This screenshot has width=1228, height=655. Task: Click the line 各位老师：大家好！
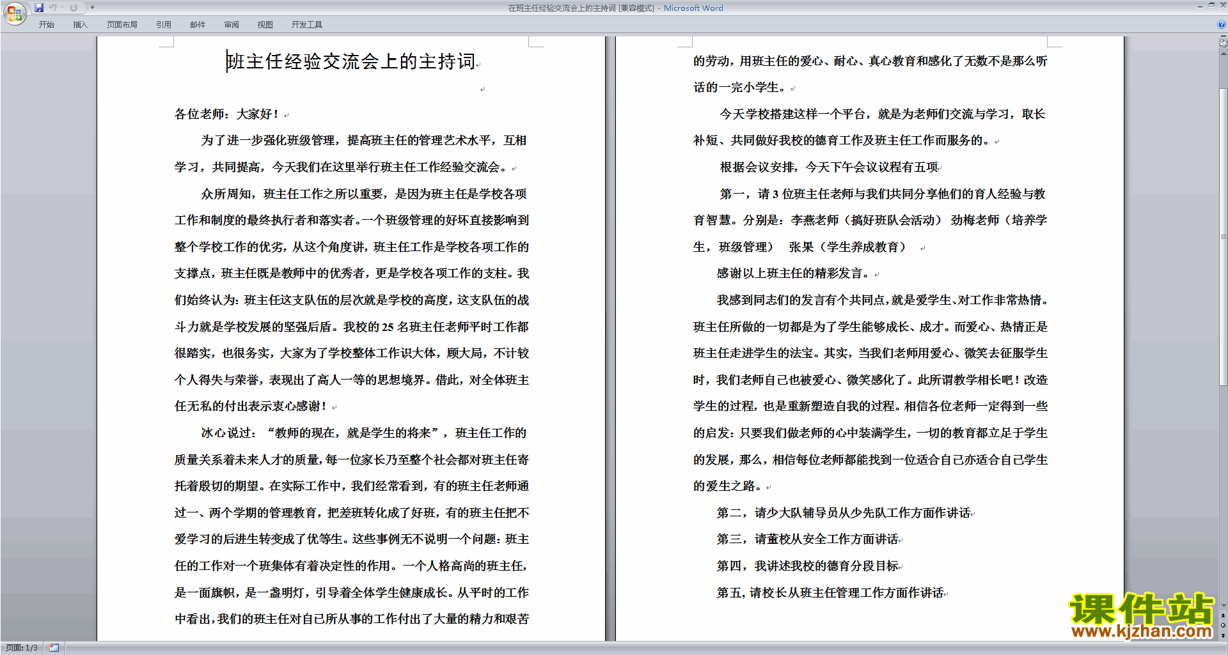(x=227, y=114)
